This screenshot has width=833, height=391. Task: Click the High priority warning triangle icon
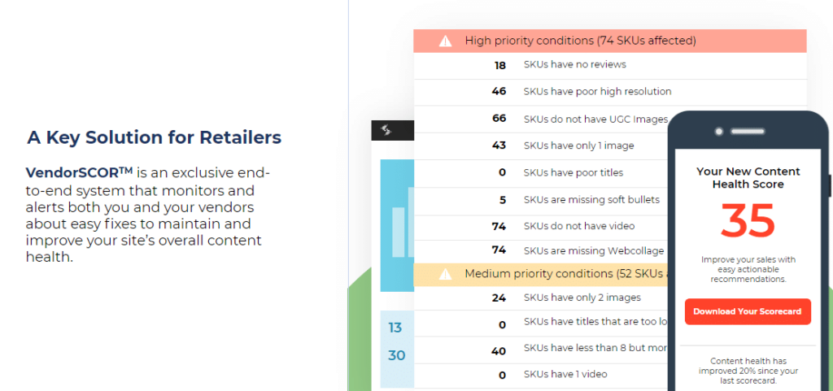point(445,41)
